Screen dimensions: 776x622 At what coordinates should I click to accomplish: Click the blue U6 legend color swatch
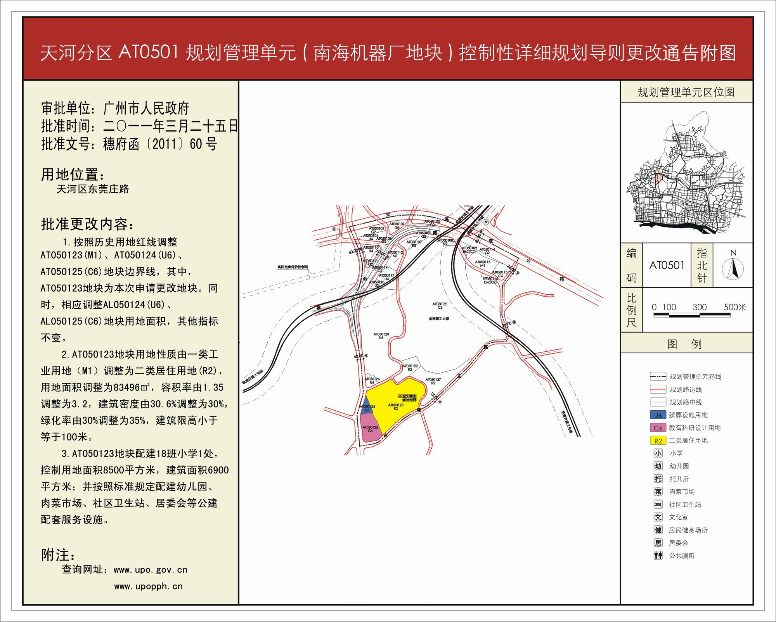click(x=658, y=415)
